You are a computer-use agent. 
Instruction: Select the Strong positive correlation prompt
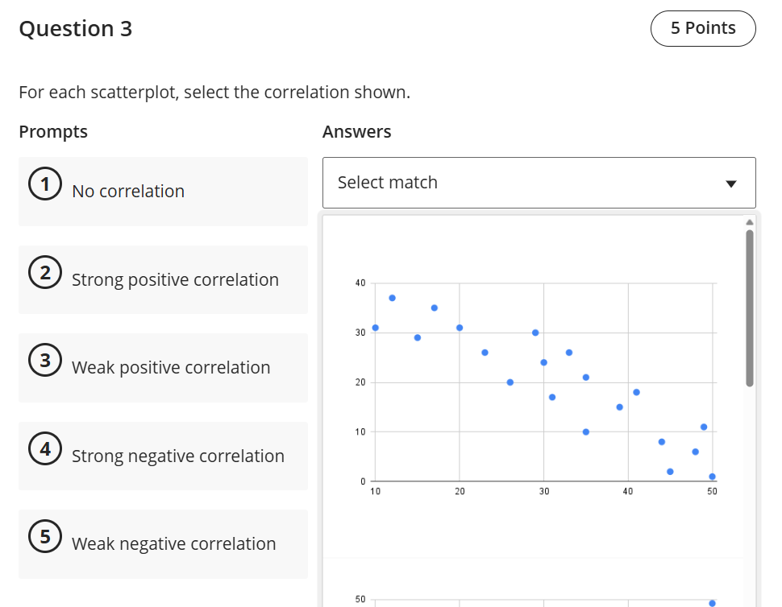point(175,280)
